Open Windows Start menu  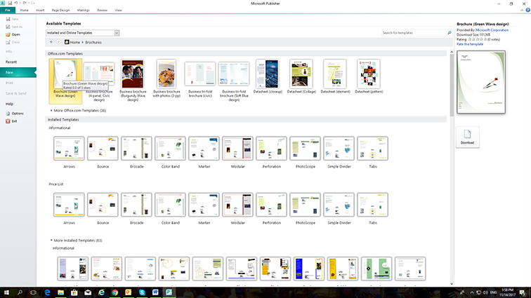(6, 292)
